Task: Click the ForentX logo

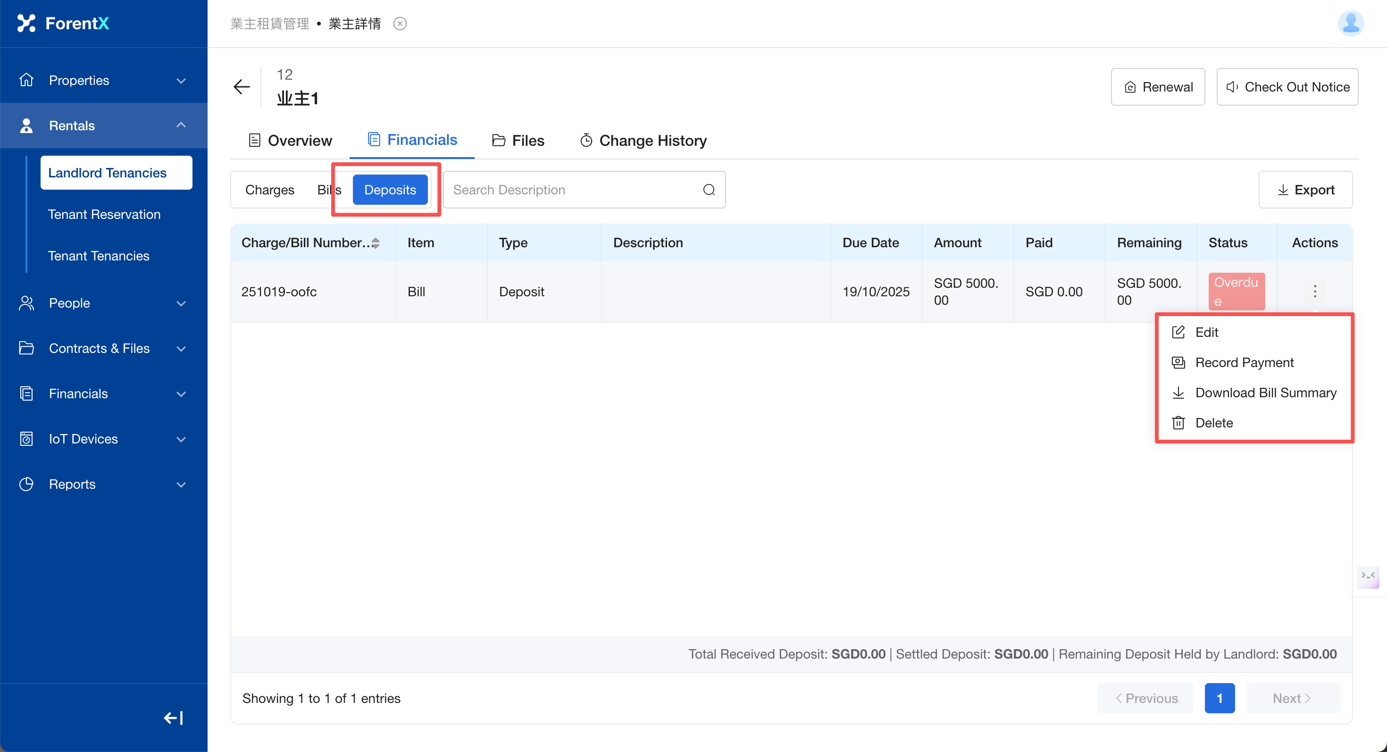Action: click(64, 23)
